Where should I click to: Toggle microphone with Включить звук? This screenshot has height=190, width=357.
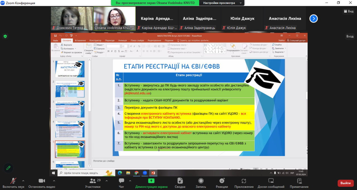pos(13,183)
